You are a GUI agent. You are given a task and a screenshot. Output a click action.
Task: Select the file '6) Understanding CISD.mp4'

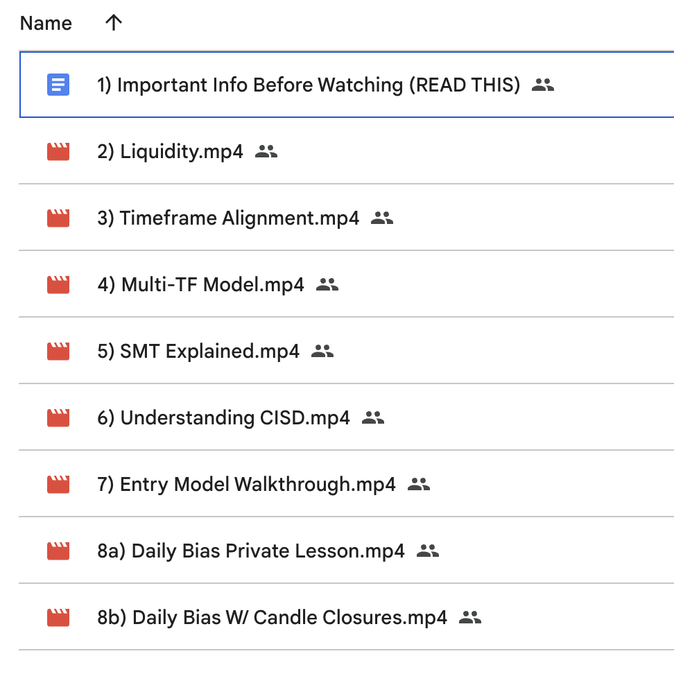[223, 418]
